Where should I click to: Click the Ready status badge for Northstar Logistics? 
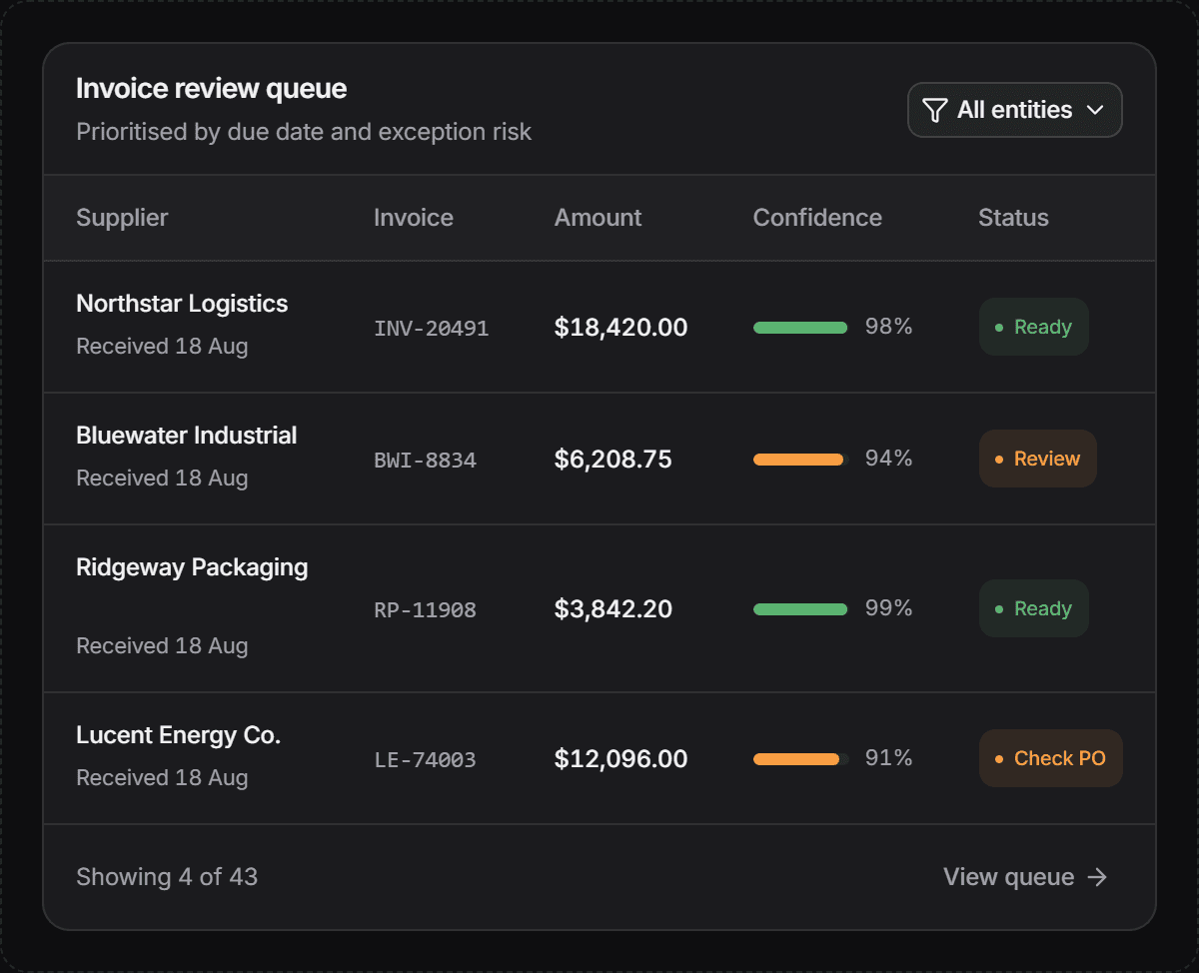click(x=1034, y=327)
